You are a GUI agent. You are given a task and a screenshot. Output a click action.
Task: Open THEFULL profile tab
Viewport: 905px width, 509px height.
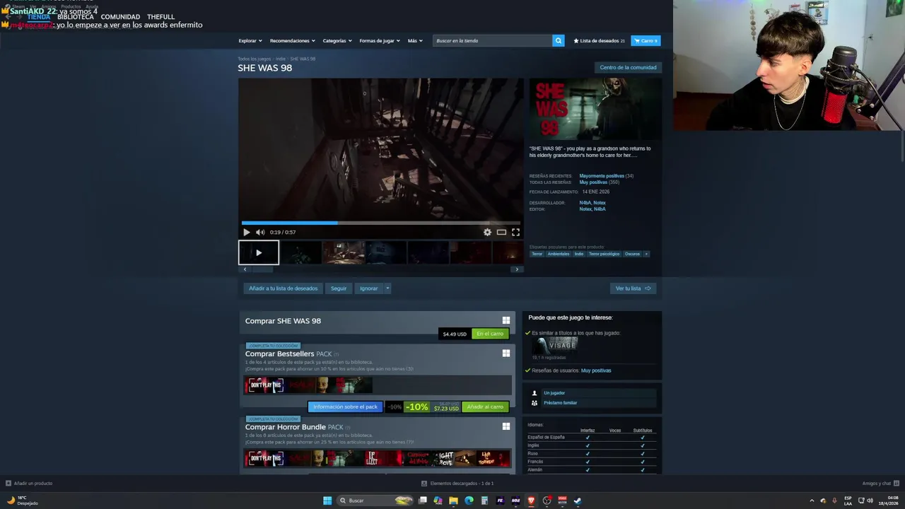(160, 17)
